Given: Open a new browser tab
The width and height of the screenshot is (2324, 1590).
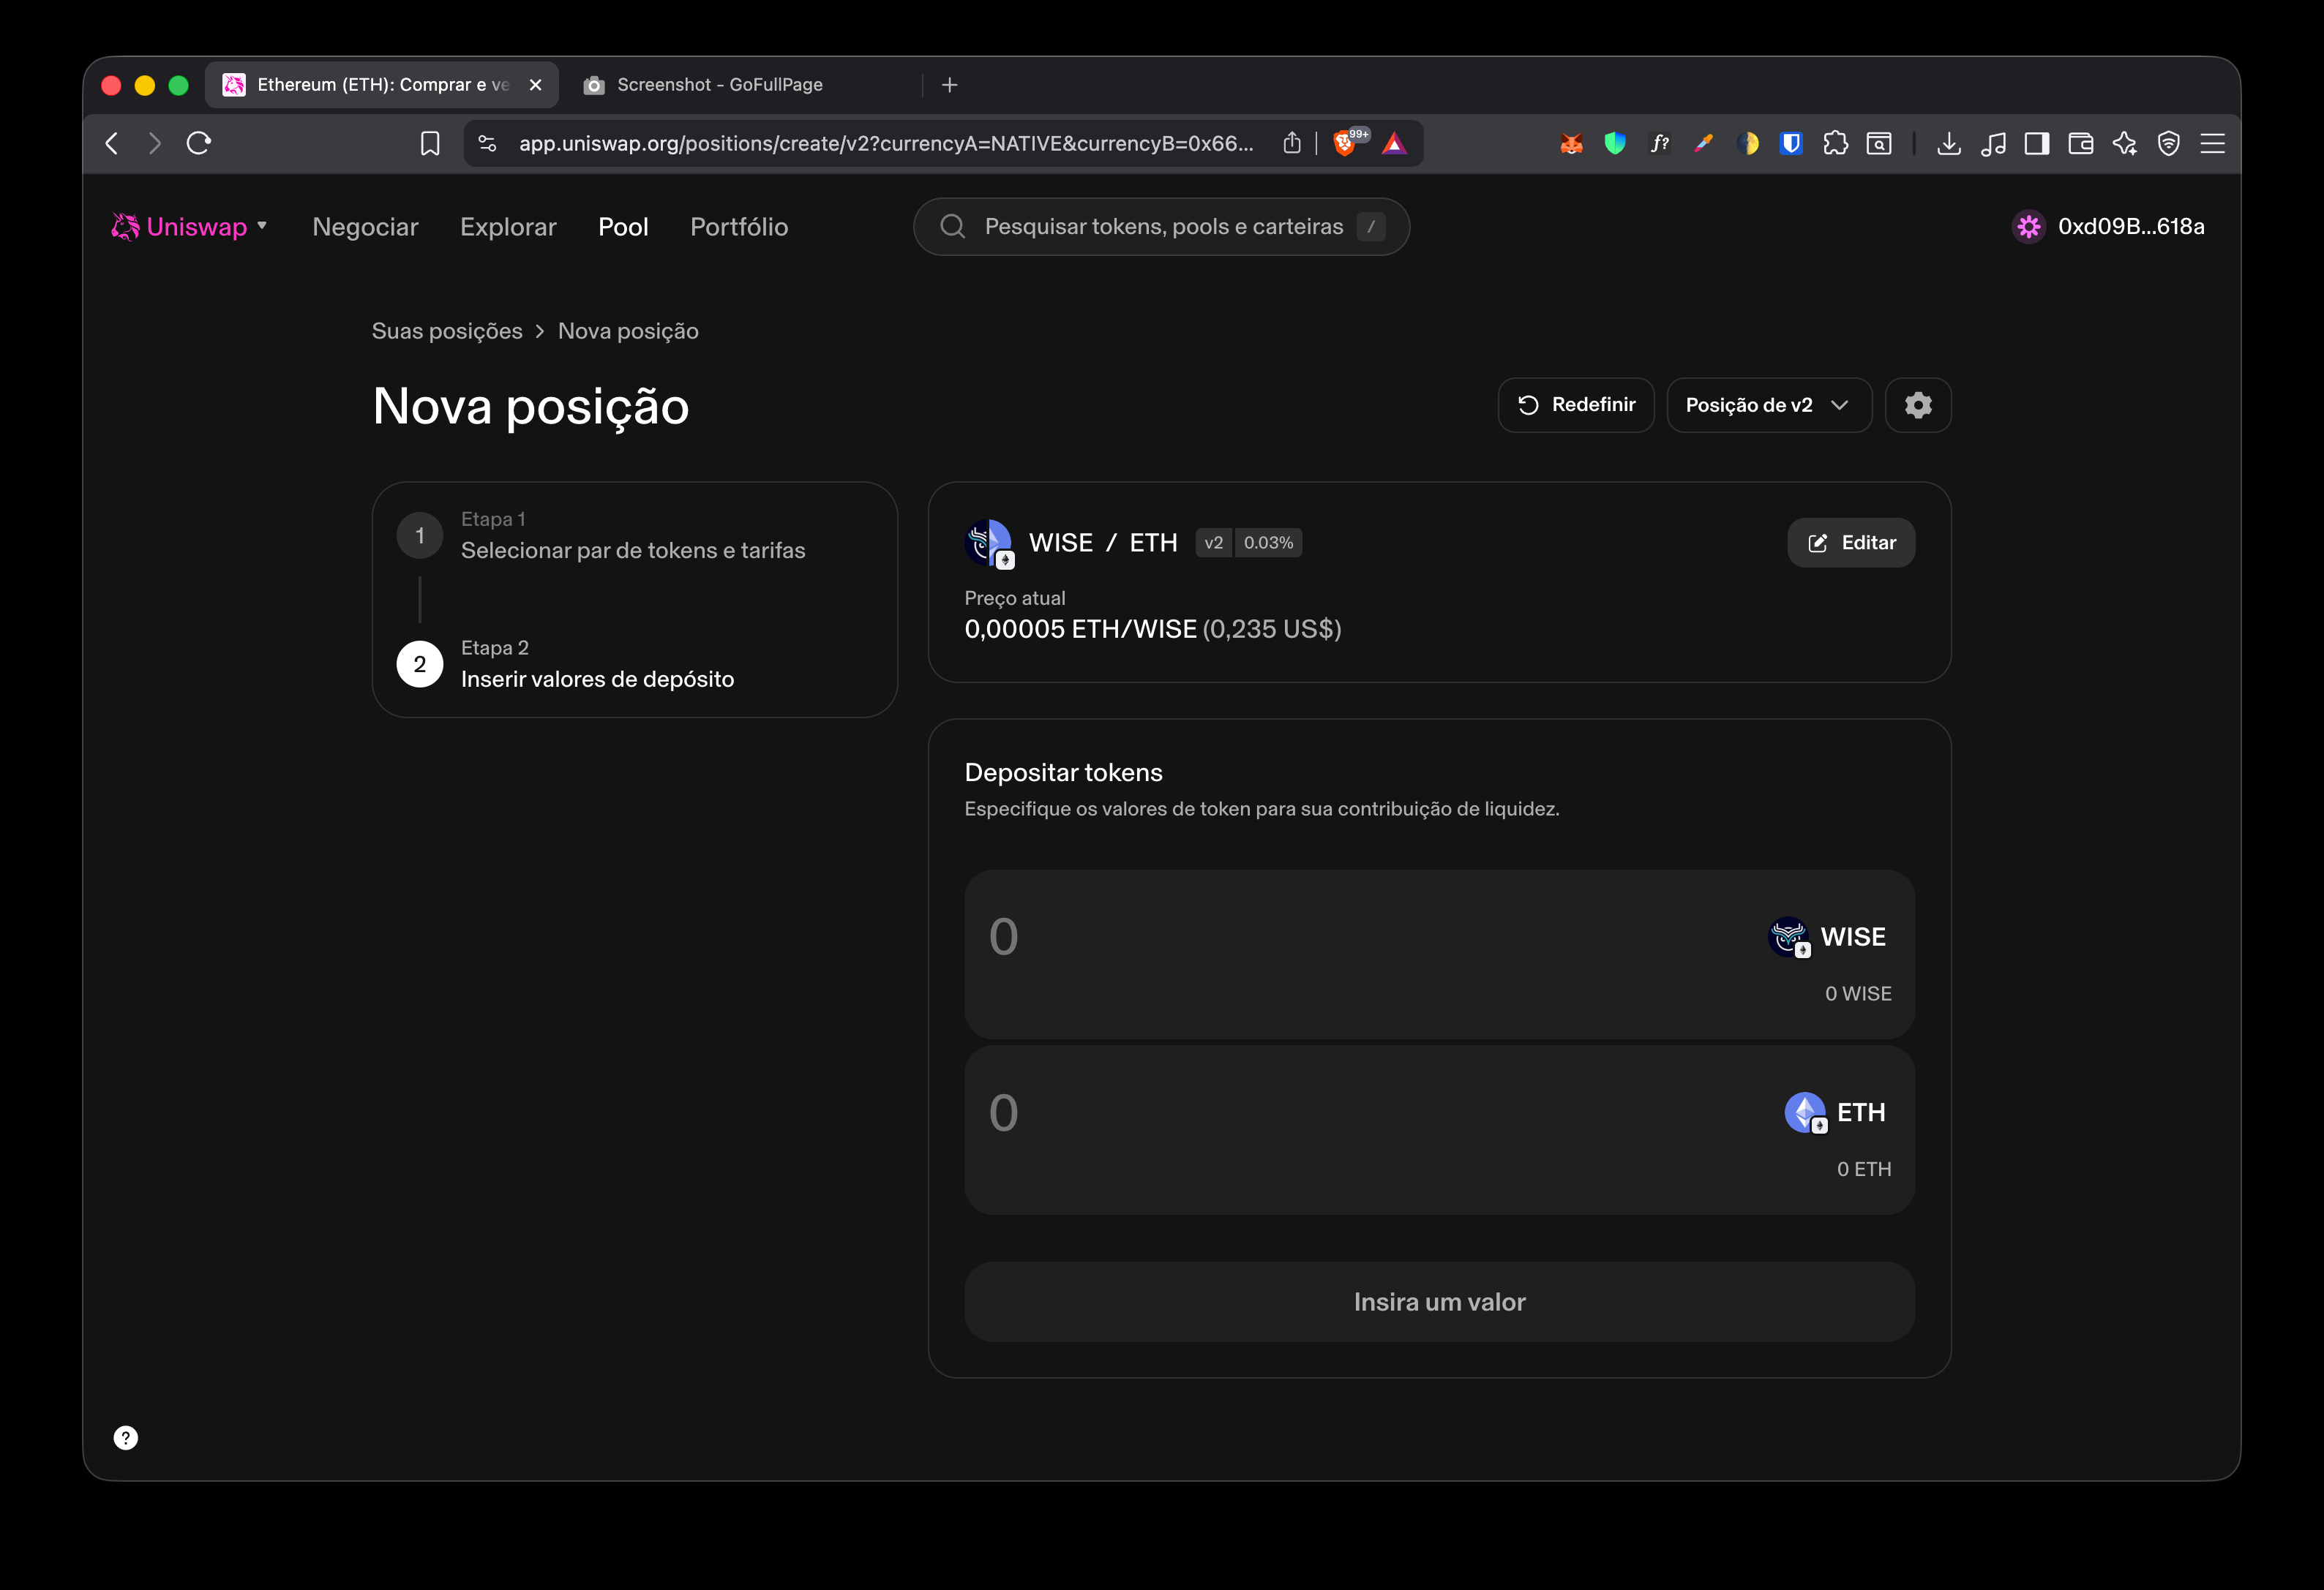Looking at the screenshot, I should click(x=950, y=85).
